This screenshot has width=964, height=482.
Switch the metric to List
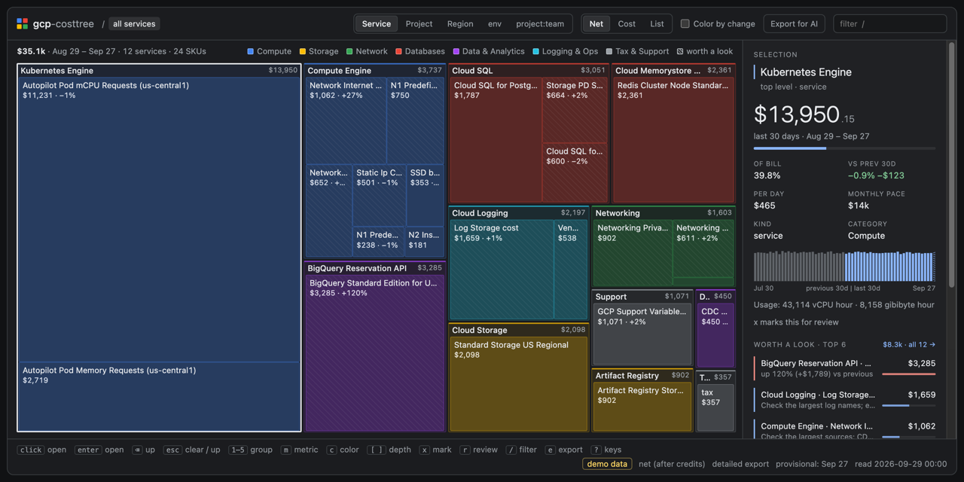(x=657, y=24)
